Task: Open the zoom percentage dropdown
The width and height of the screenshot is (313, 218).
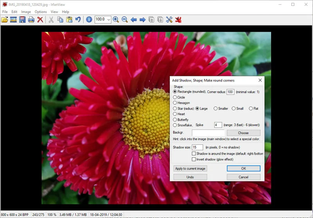Action: coord(108,20)
